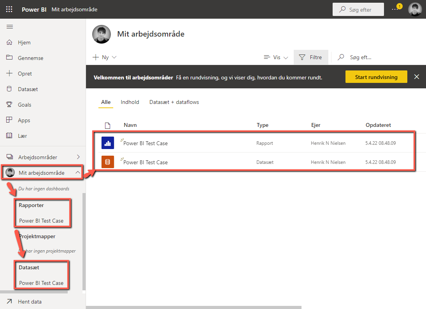Click Henrik N Nielsen in the Datasæt row

[x=328, y=162]
